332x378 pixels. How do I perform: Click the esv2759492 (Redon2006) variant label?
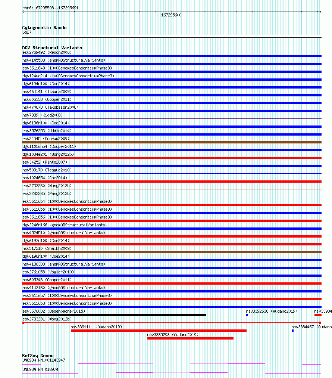coord(47,52)
